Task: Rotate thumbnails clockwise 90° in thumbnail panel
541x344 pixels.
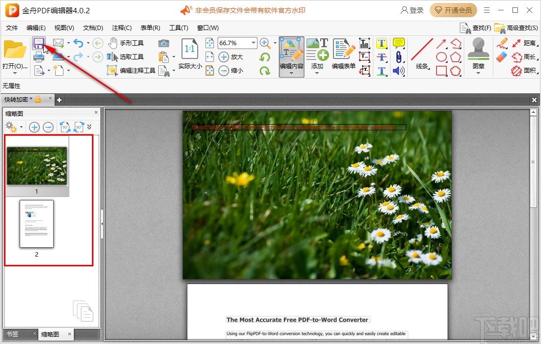Action: point(79,127)
